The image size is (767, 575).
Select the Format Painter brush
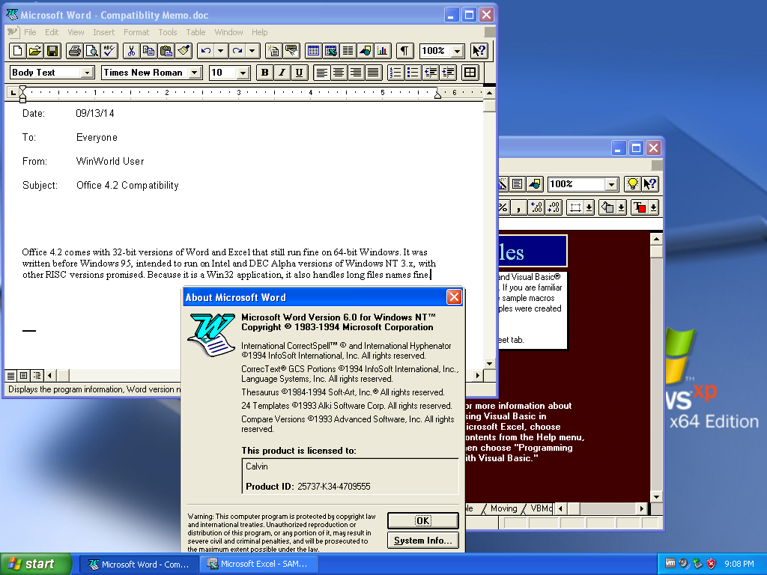(184, 50)
